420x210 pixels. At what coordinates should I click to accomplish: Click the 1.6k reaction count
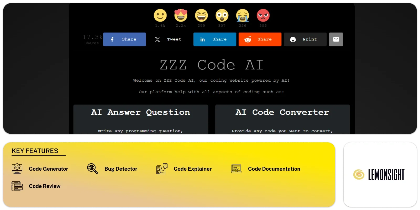tap(160, 25)
